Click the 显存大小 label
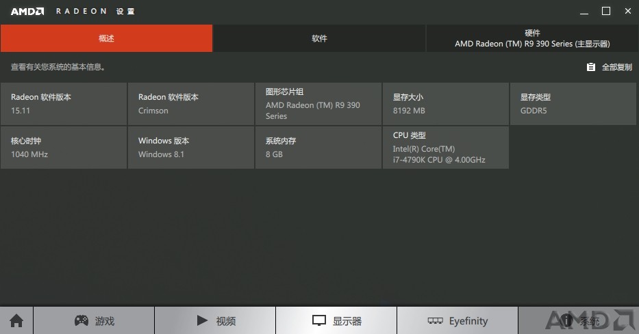Viewport: 639px width, 334px height. (x=408, y=97)
